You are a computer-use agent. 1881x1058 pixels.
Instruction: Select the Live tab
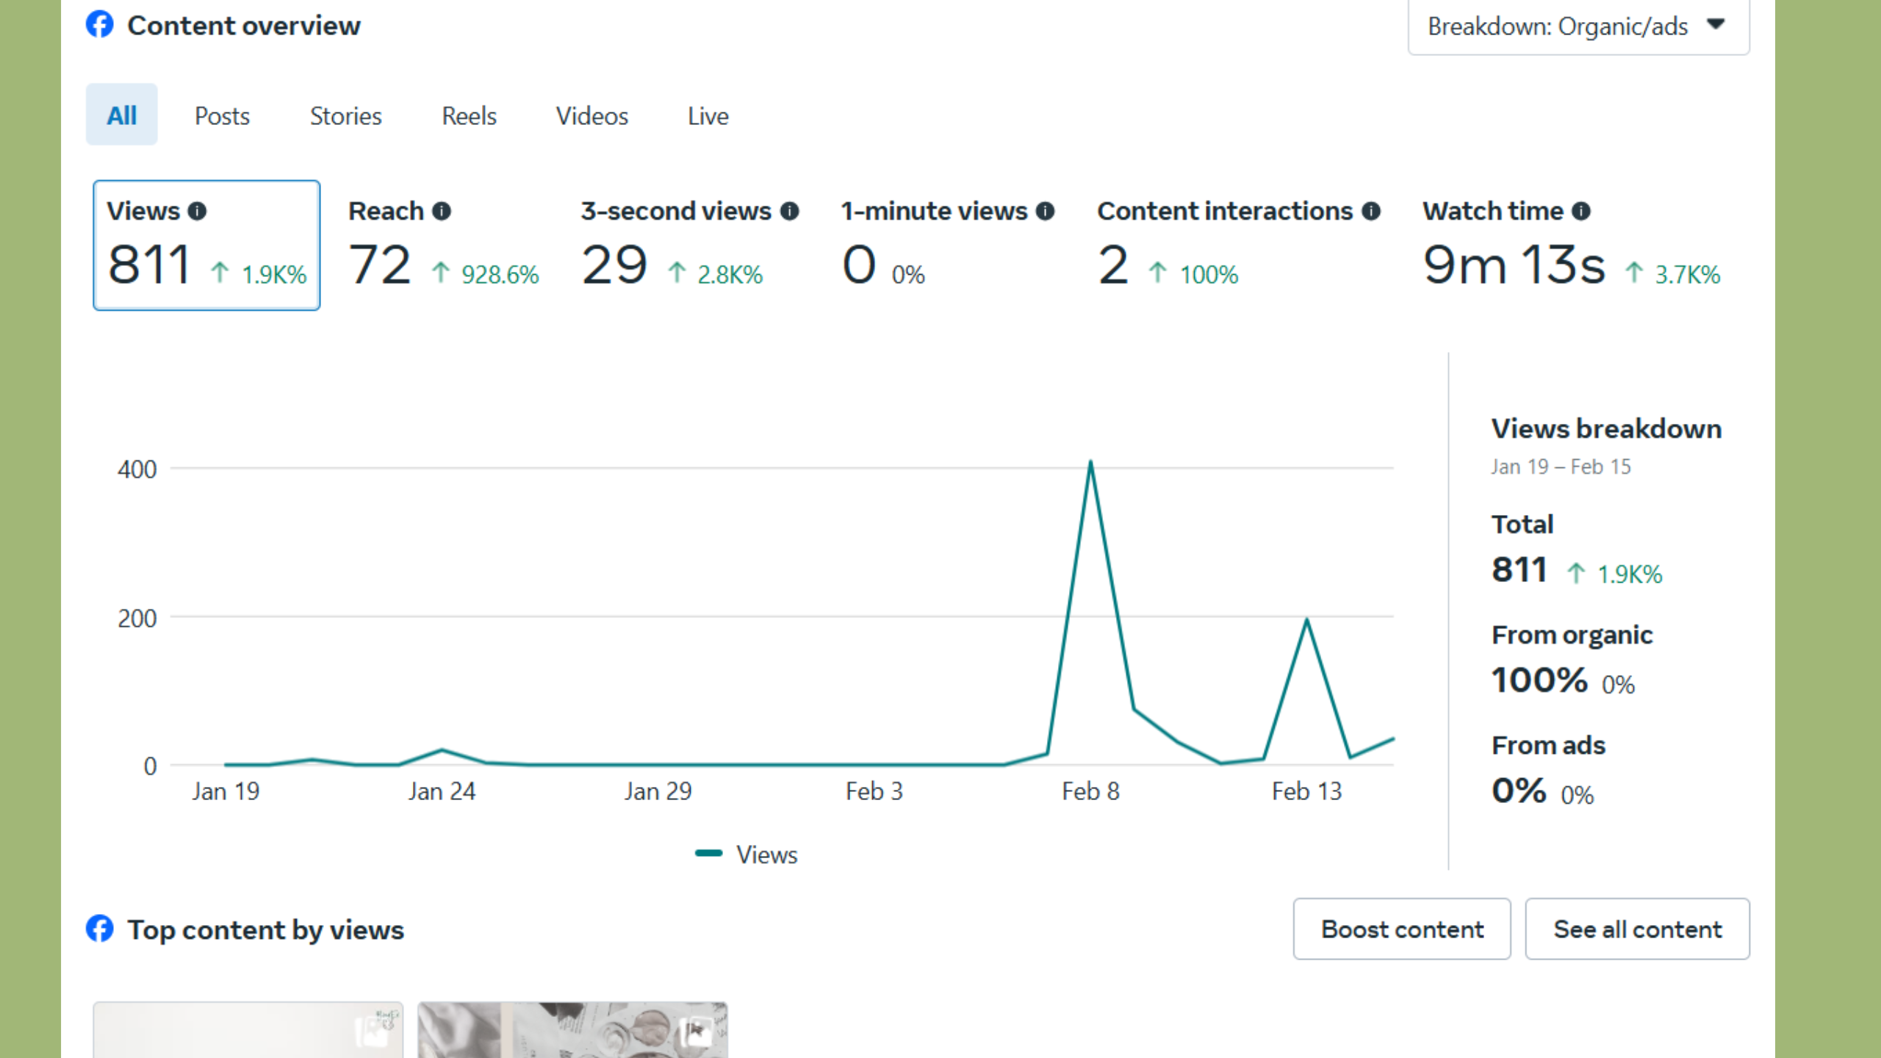tap(708, 115)
